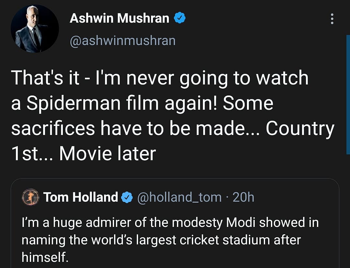Image resolution: width=350 pixels, height=268 pixels.
Task: Open the @ashwinmushran handle link
Action: click(122, 41)
